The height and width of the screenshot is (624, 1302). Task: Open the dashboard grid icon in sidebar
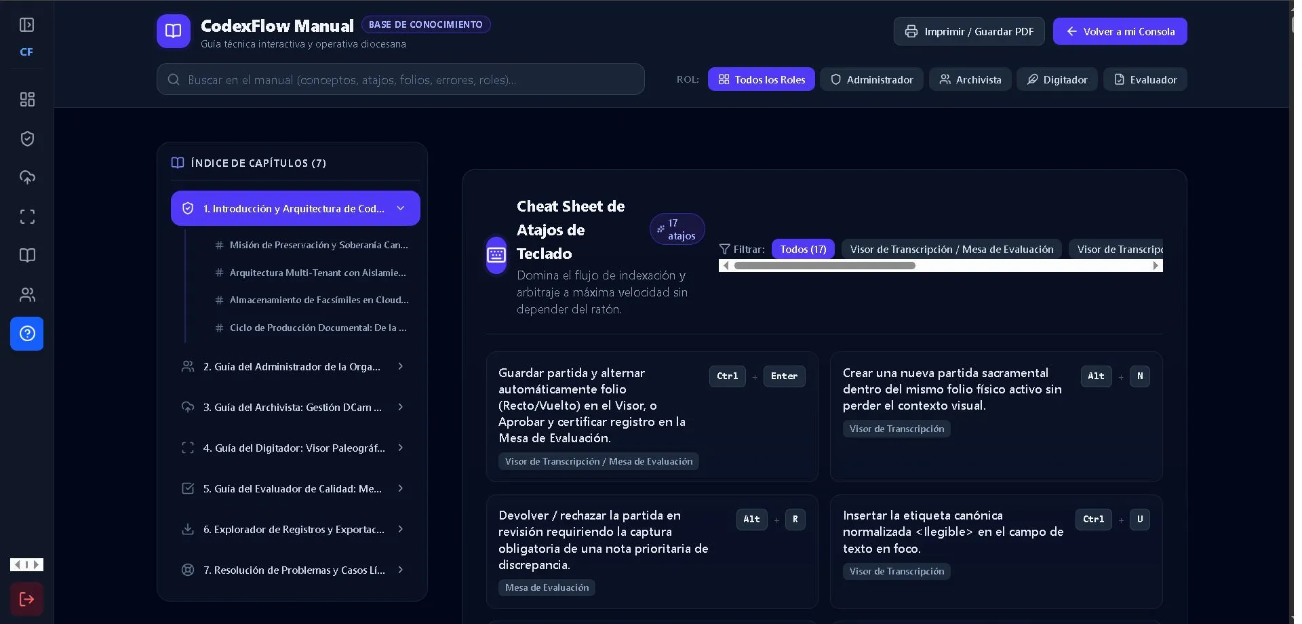pyautogui.click(x=27, y=100)
